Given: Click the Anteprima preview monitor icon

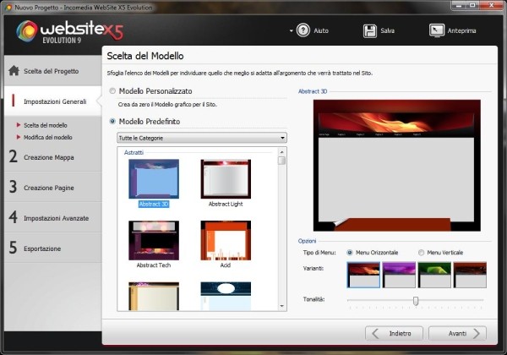Looking at the screenshot, I should [437, 30].
